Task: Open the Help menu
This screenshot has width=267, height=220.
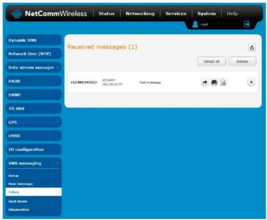Action: (232, 14)
